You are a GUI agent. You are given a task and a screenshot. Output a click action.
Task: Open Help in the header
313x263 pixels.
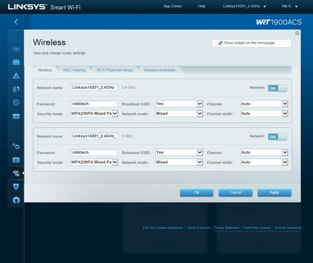[202, 6]
